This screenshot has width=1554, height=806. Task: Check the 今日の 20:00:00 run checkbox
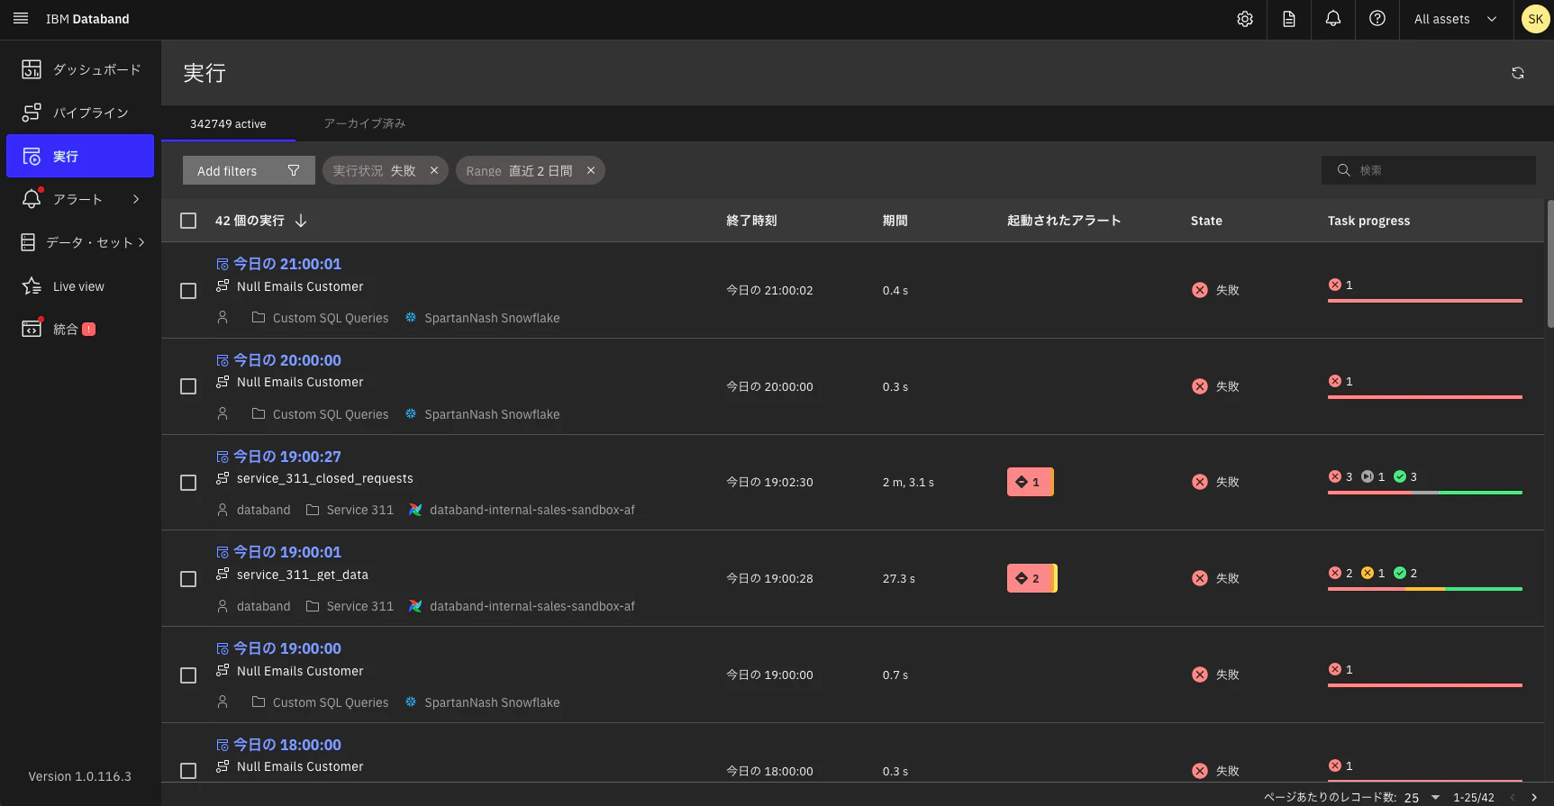coord(188,386)
